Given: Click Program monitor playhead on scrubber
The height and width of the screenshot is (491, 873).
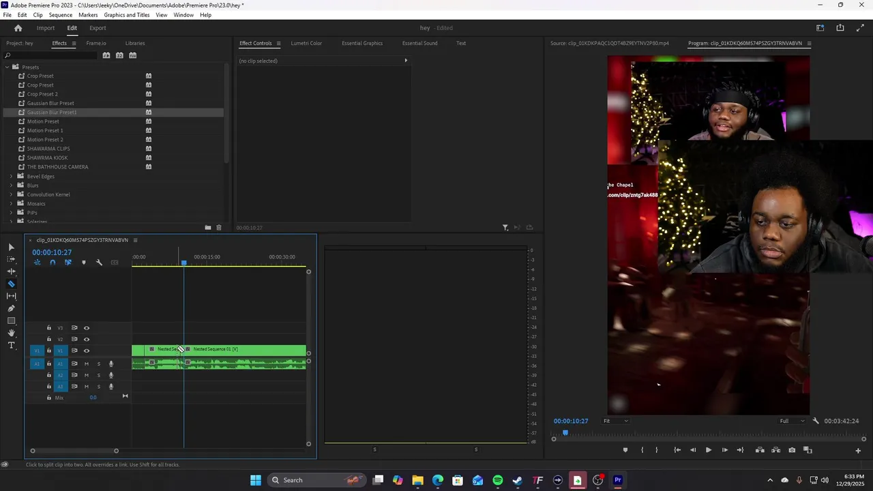Looking at the screenshot, I should click(x=565, y=433).
